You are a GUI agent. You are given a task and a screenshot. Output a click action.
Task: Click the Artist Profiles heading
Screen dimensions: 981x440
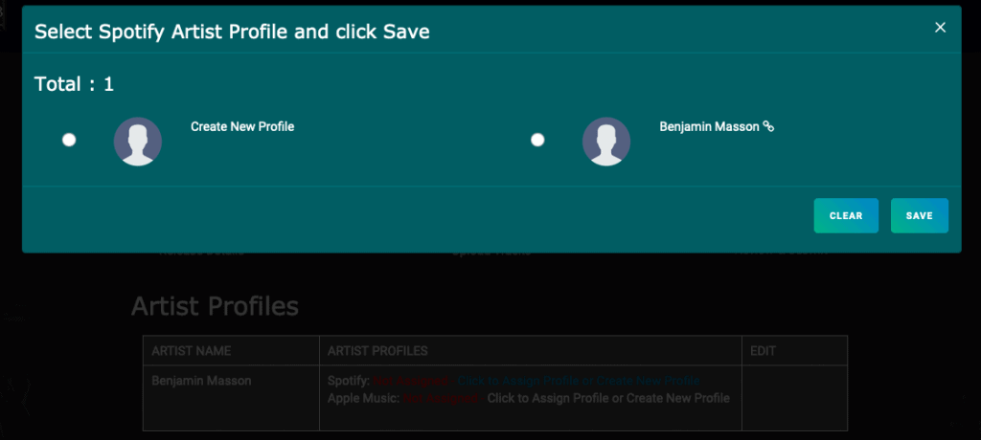pyautogui.click(x=215, y=306)
